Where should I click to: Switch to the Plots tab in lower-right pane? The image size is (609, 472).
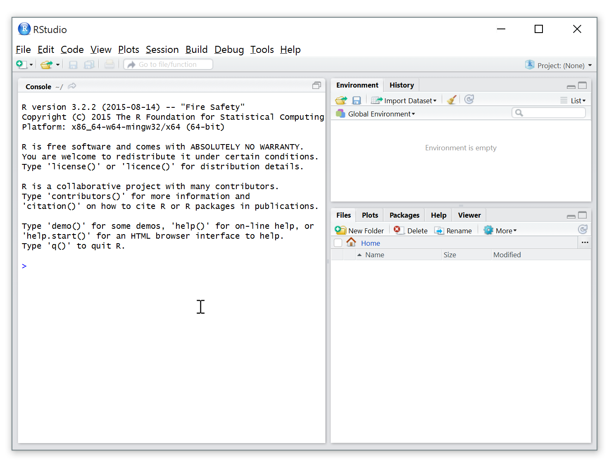click(370, 215)
